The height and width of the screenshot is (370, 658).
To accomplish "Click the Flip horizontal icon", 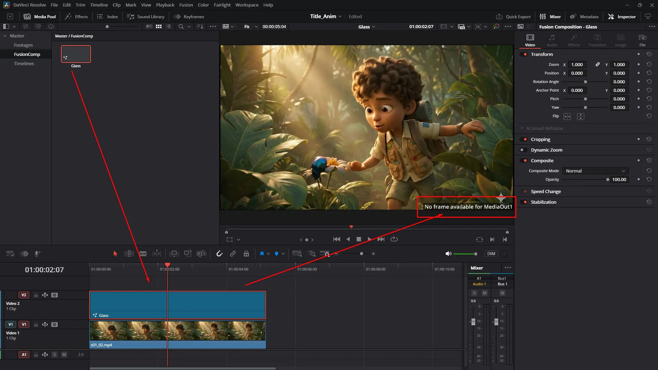I will point(567,117).
